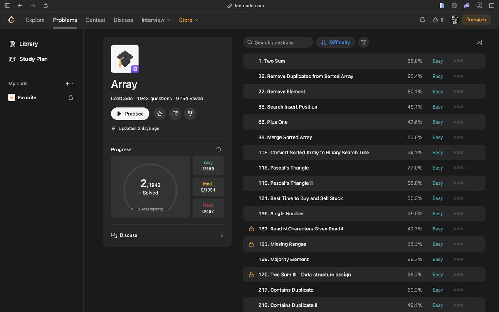Open 35. Search Insert Position
Screen dimensions: 499x312
pyautogui.click(x=288, y=107)
